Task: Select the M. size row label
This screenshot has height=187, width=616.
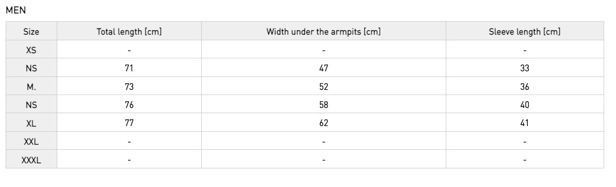Action: 31,87
